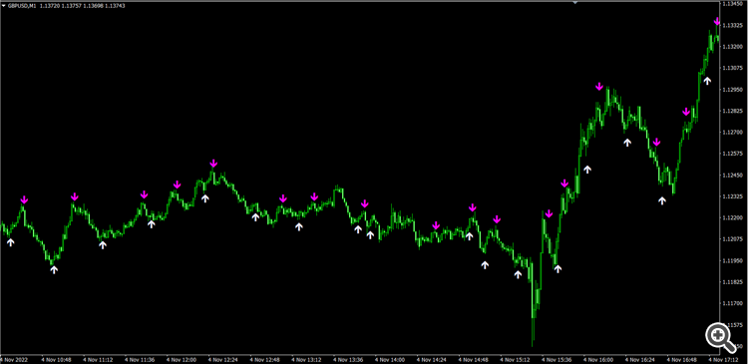This screenshot has width=748, height=364.
Task: Click the 4 Nov 11:36 time label
Action: [x=140, y=360]
